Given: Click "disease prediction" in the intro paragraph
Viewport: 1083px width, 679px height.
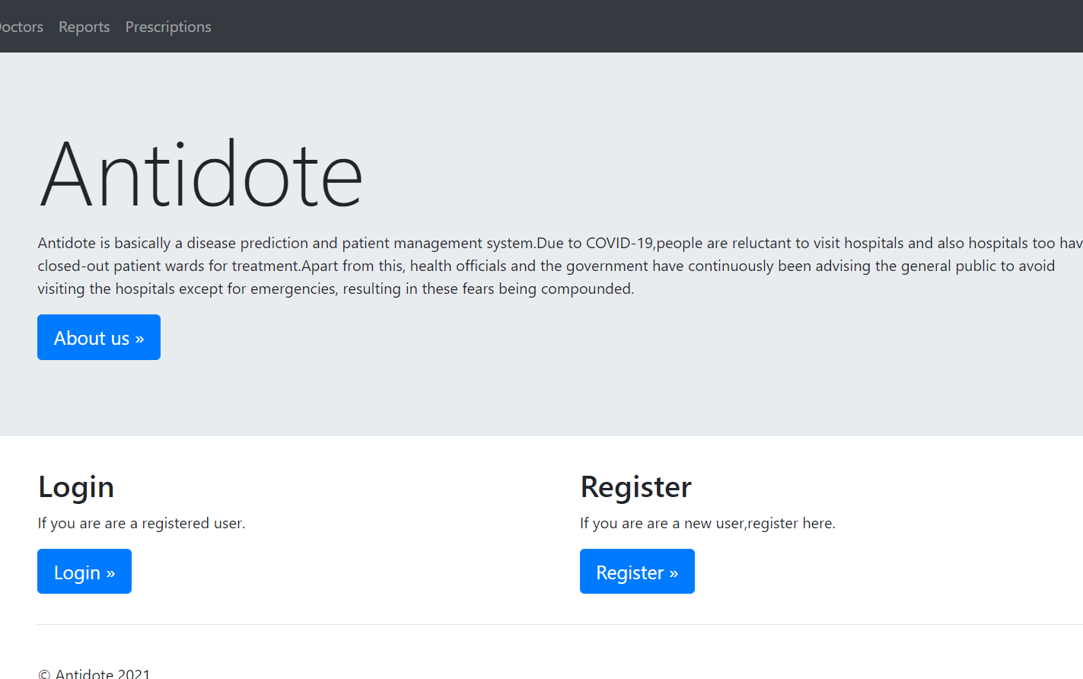Looking at the screenshot, I should [247, 243].
